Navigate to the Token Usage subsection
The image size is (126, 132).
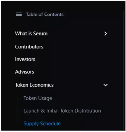click(x=38, y=98)
